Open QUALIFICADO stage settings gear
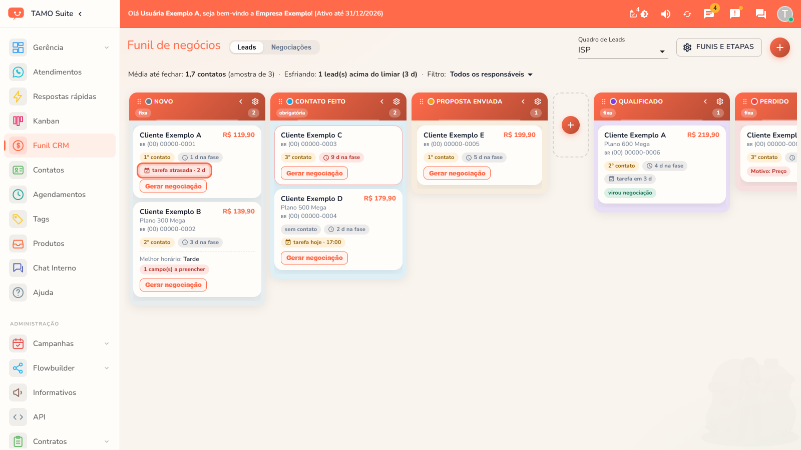This screenshot has height=450, width=801. pyautogui.click(x=720, y=101)
